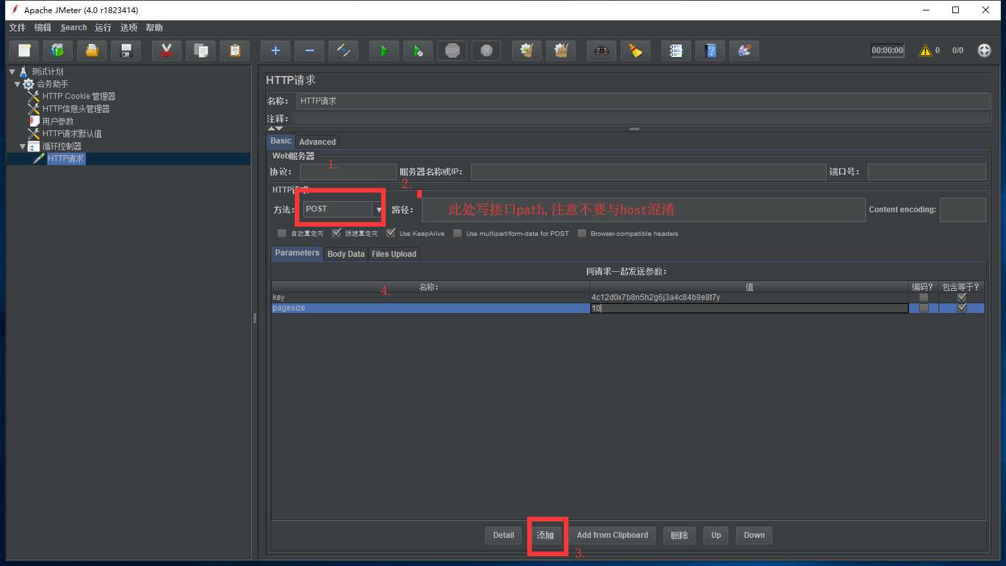The height and width of the screenshot is (566, 1006).
Task: Collapse the 测试计划 tree node
Action: (x=12, y=71)
